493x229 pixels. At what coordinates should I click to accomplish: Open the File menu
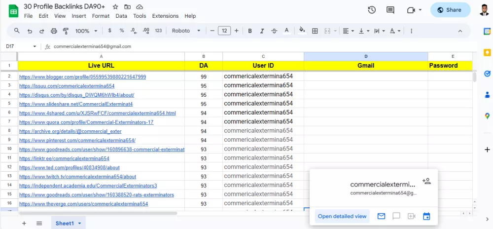coord(28,16)
